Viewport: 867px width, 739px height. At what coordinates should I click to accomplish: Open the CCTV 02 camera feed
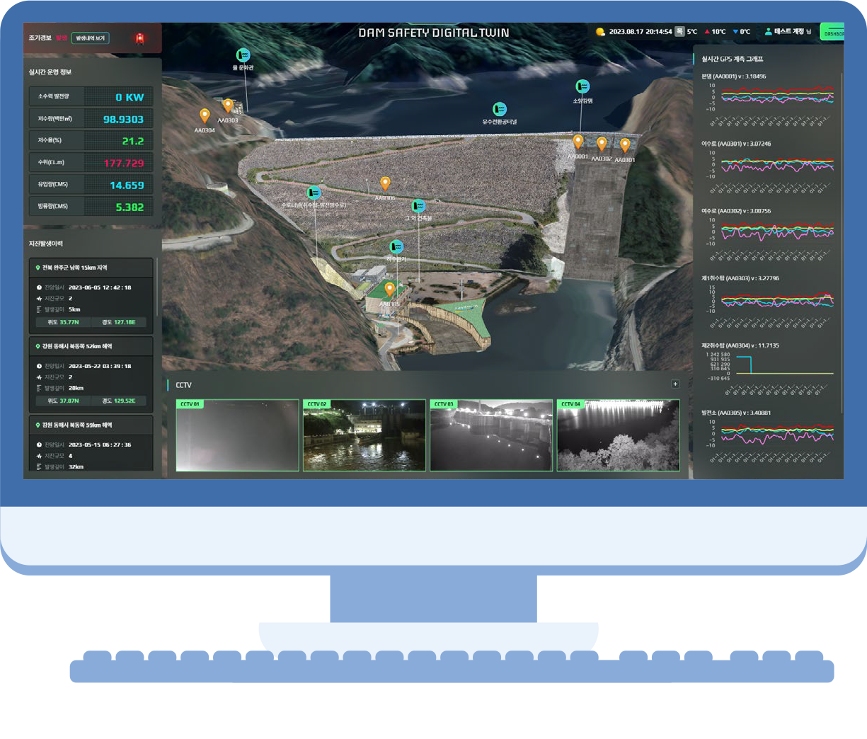(x=364, y=435)
